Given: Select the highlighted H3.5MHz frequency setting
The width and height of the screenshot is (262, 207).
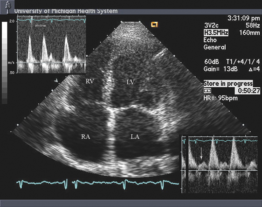Looking at the screenshot, I should tap(216, 33).
